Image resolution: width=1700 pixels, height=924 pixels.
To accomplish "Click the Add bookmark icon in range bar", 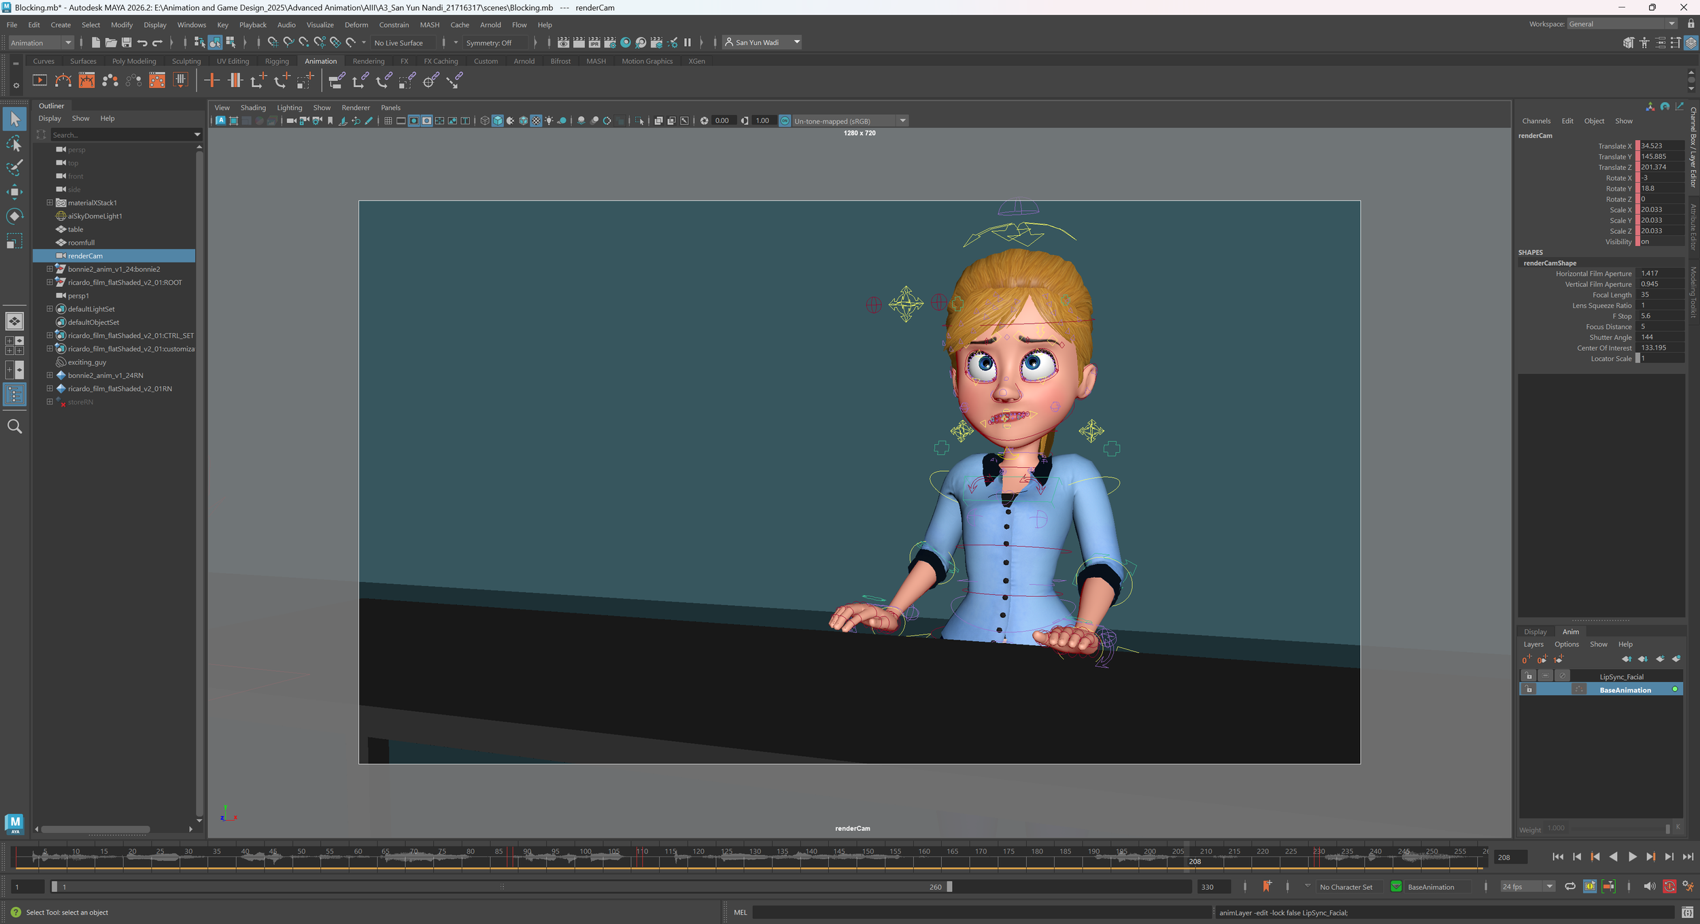I will 1267,886.
